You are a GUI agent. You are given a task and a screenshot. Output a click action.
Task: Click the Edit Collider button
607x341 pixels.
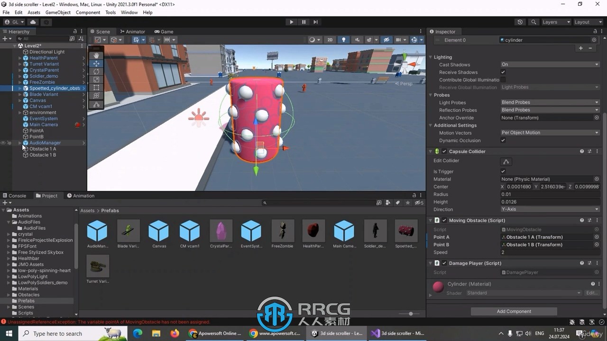pyautogui.click(x=506, y=162)
